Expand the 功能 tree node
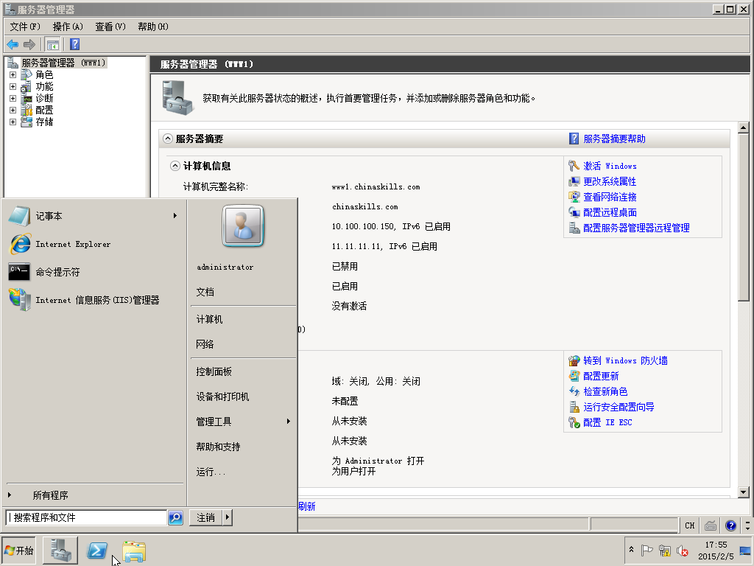 coord(13,87)
